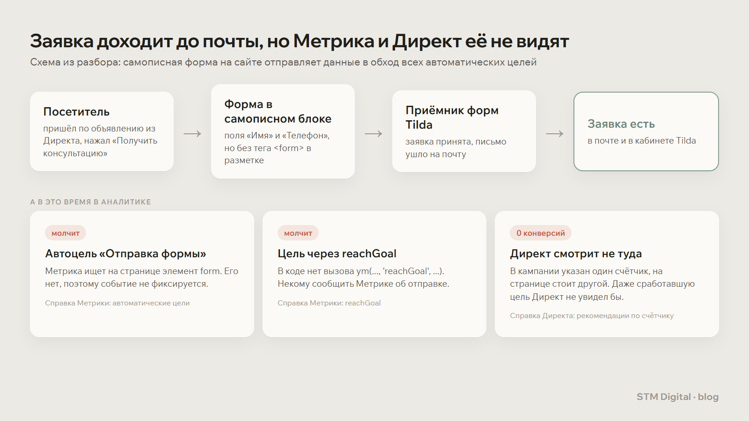The height and width of the screenshot is (421, 749).
Task: Select the 'Форма в самописном блоке' title
Action: tap(278, 111)
